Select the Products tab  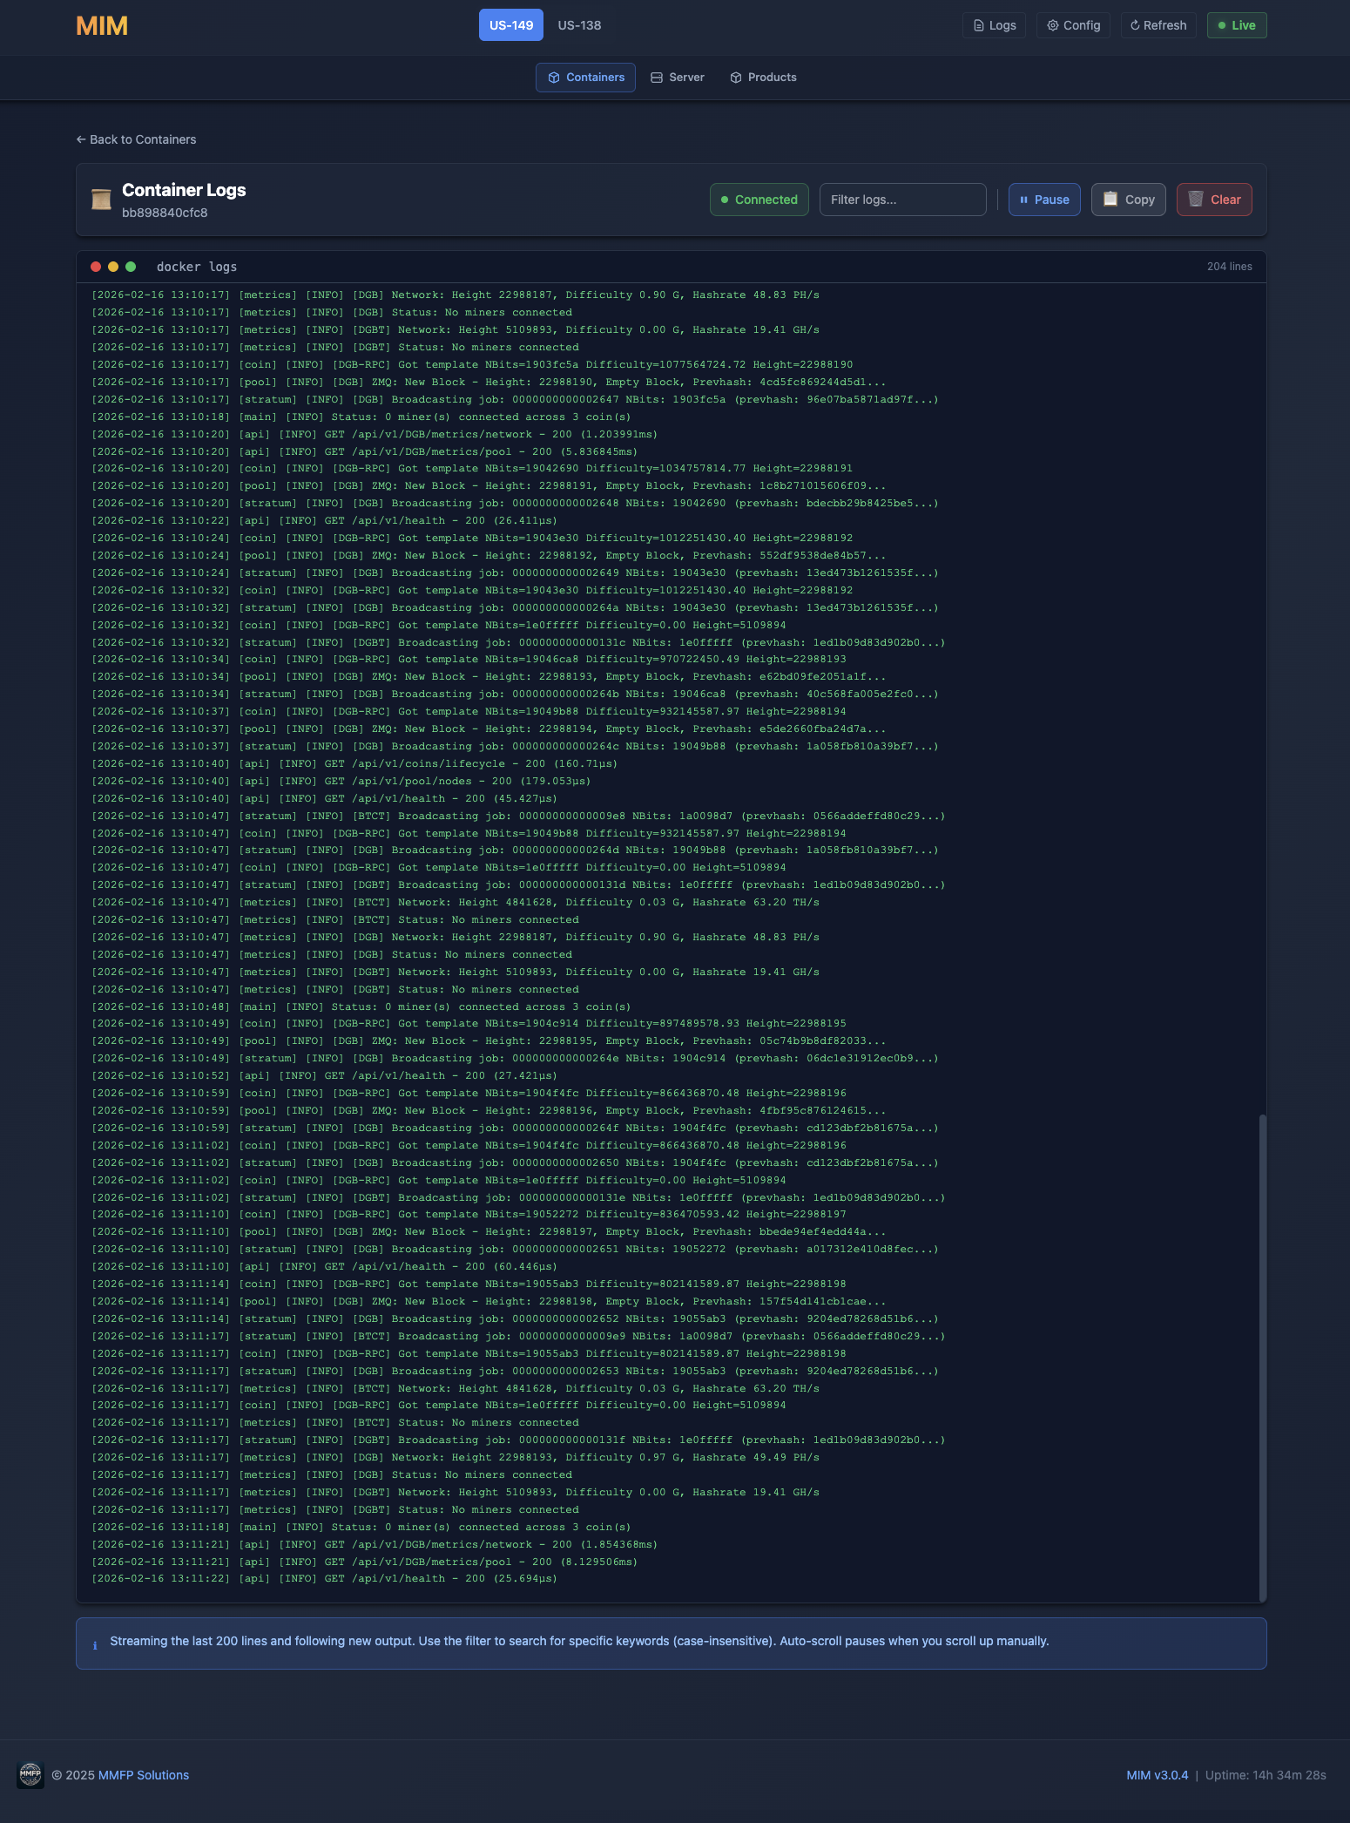coord(763,78)
